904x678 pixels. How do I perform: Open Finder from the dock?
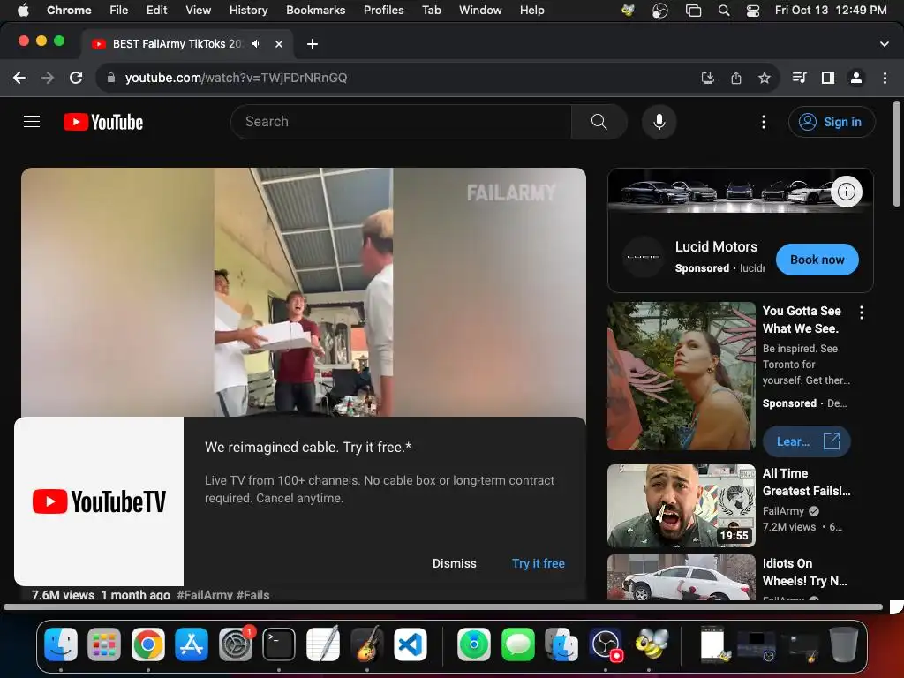point(61,644)
